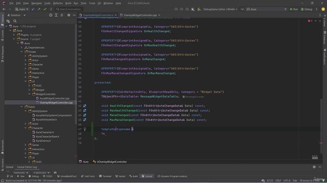Open the Git tool window button
Image resolution: width=327 pixels, height=183 pixels.
click(10, 176)
